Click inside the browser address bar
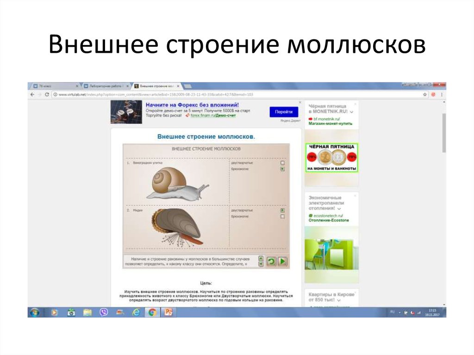This screenshot has height=355, width=474. [x=185, y=93]
